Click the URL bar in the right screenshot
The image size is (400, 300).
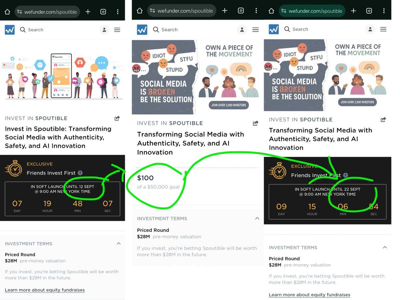[312, 11]
